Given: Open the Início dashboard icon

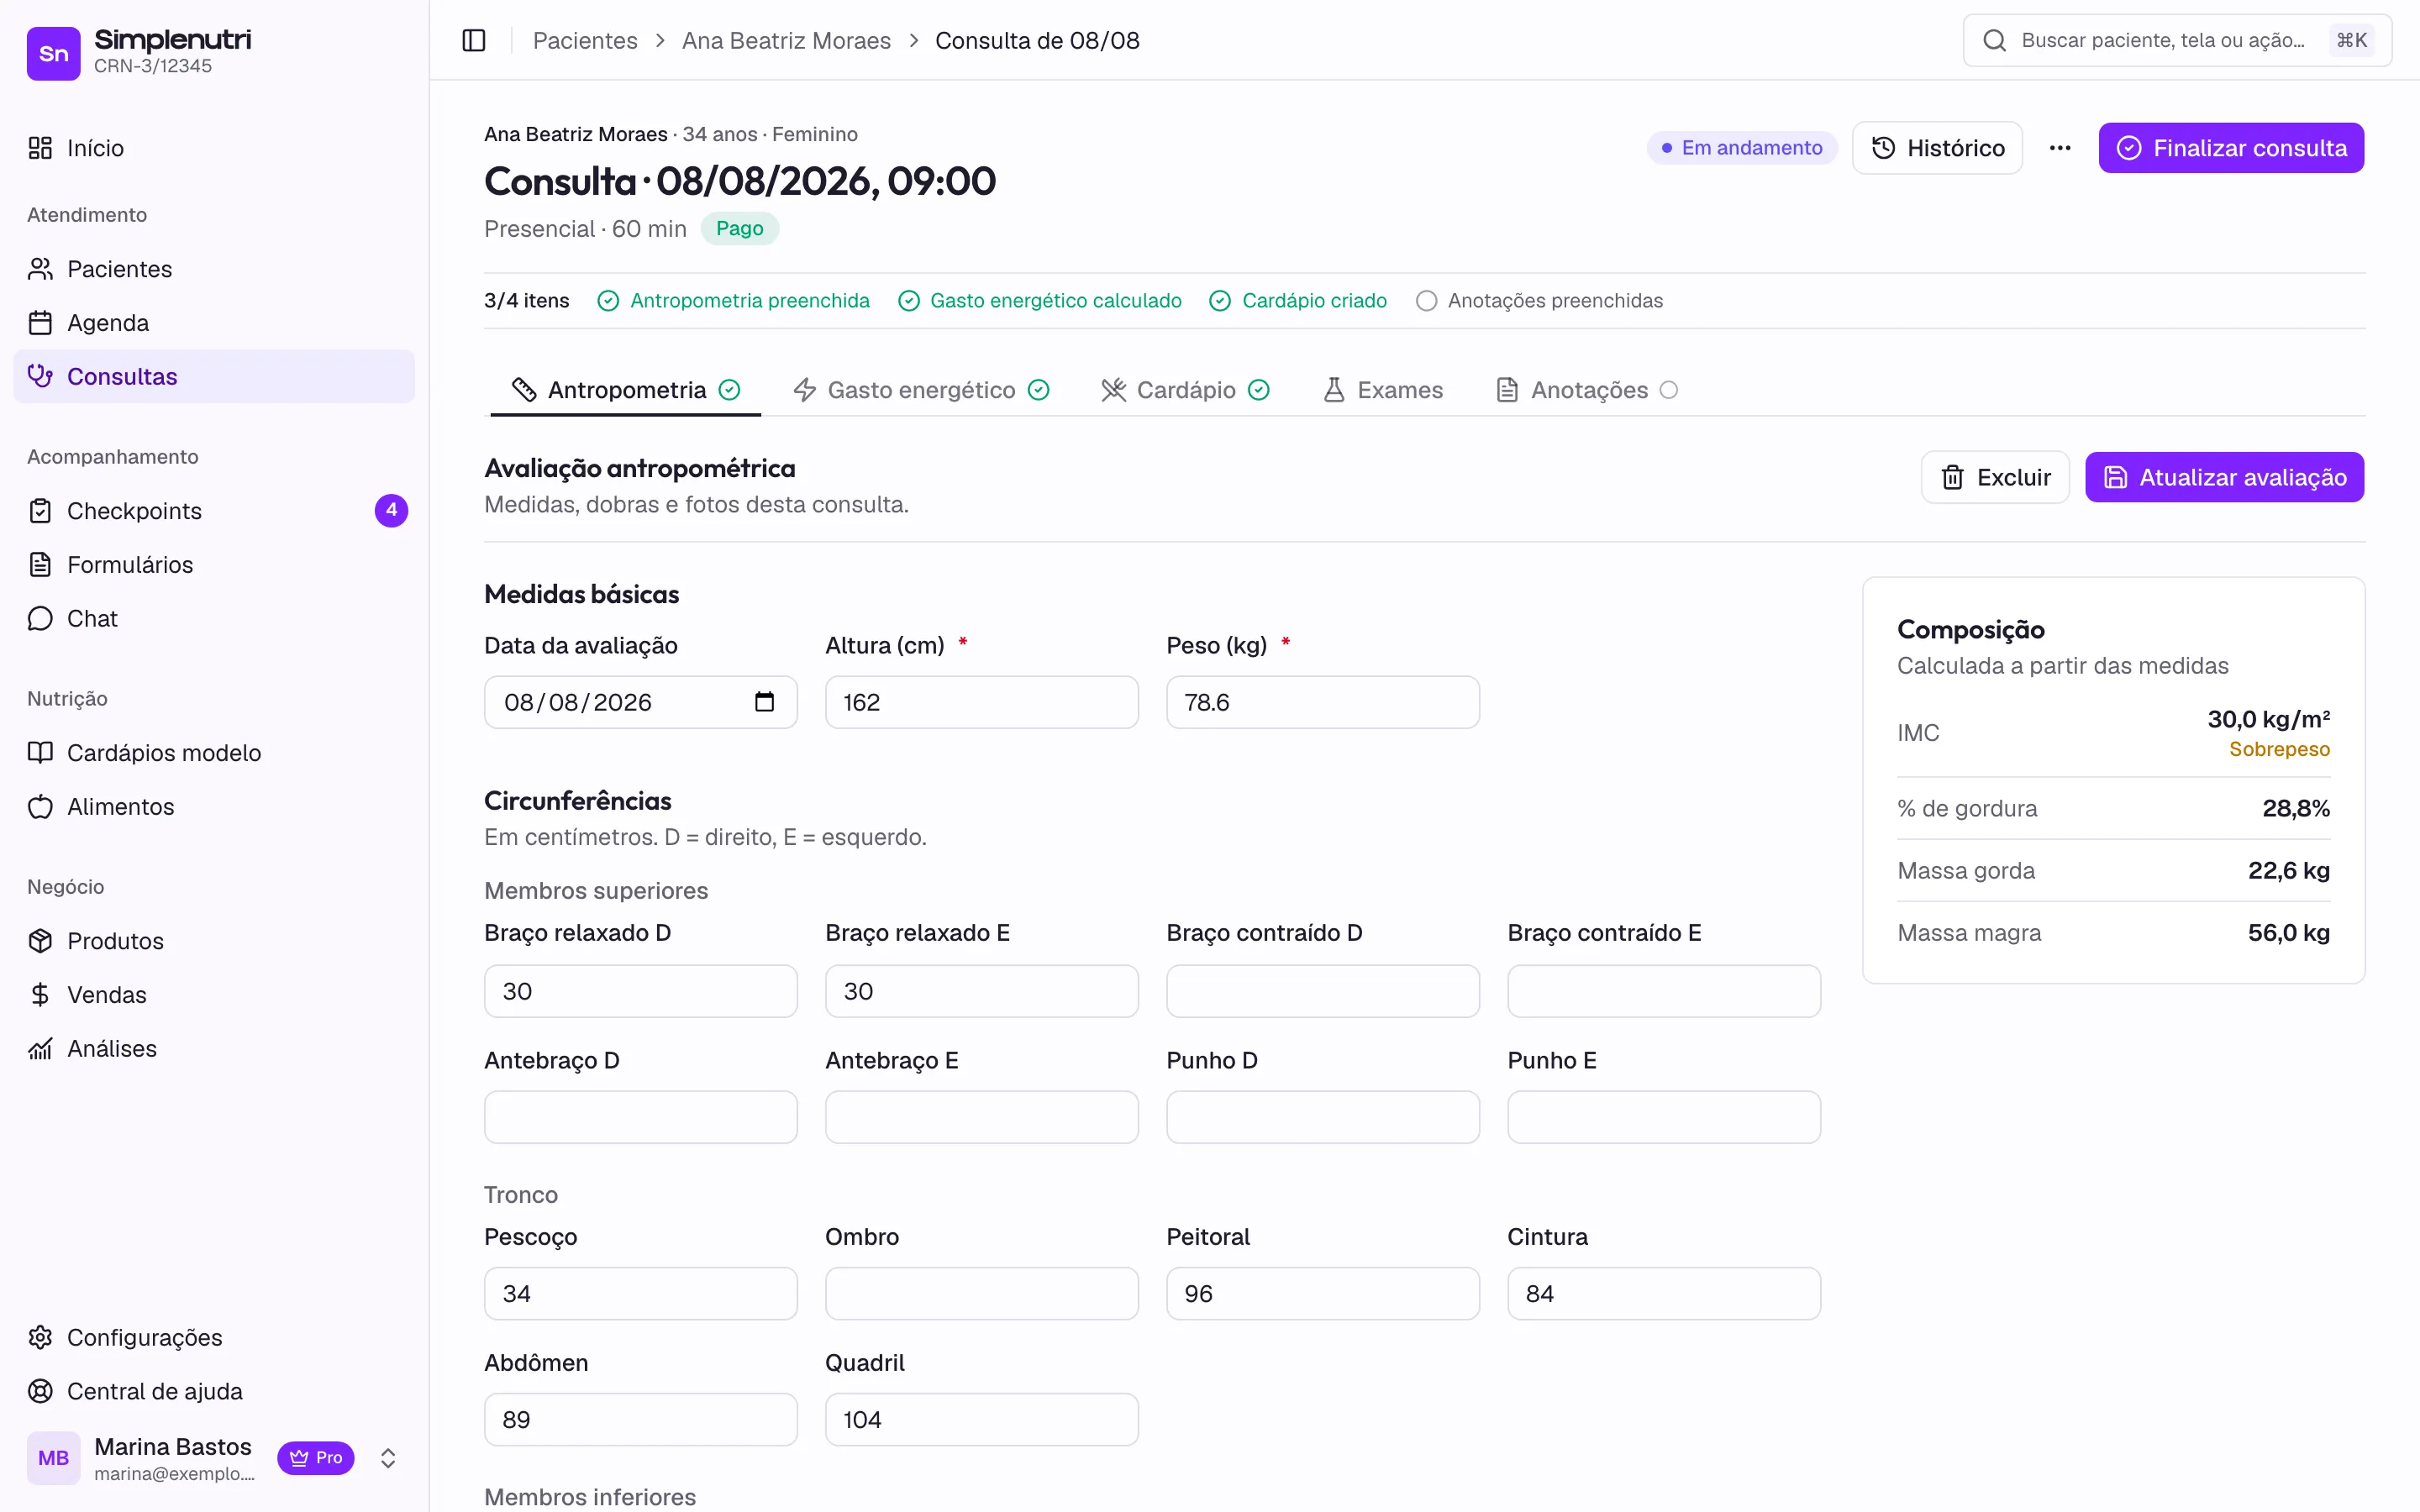Looking at the screenshot, I should click(40, 148).
